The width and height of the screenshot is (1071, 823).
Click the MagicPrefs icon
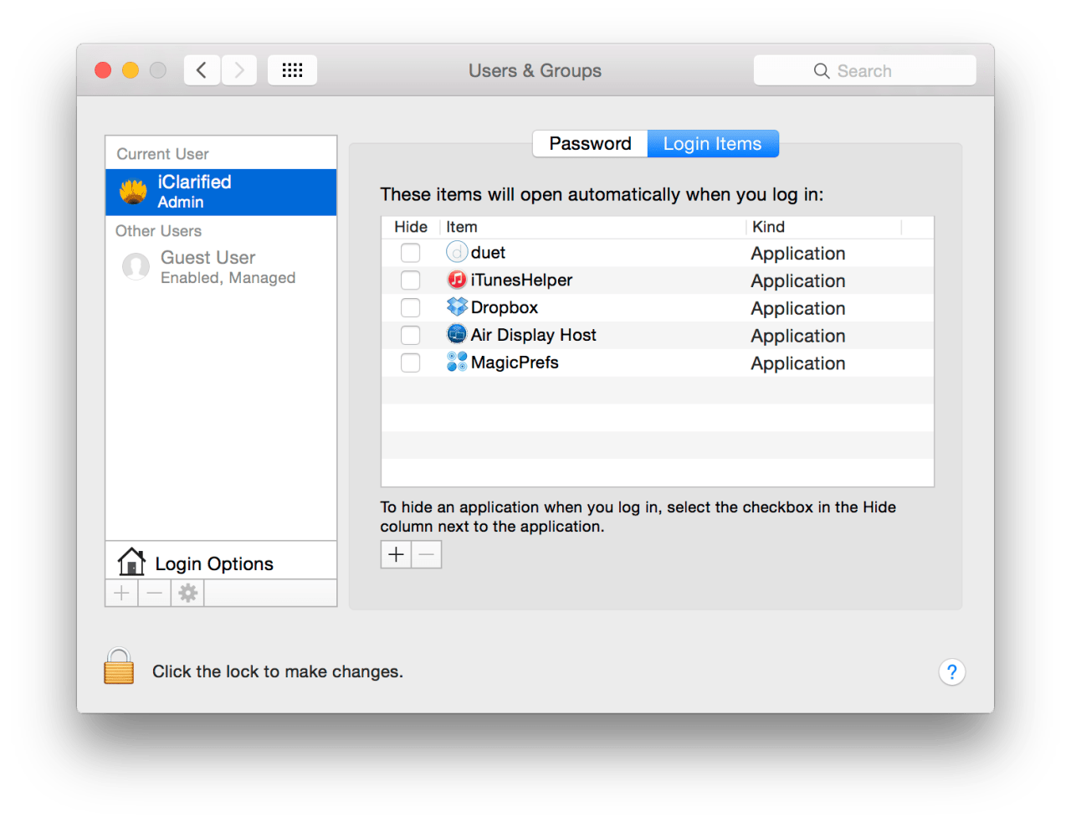click(457, 362)
